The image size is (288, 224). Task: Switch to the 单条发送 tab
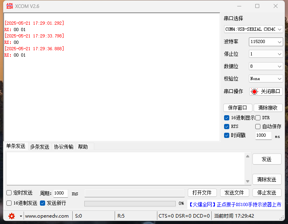[16, 146]
